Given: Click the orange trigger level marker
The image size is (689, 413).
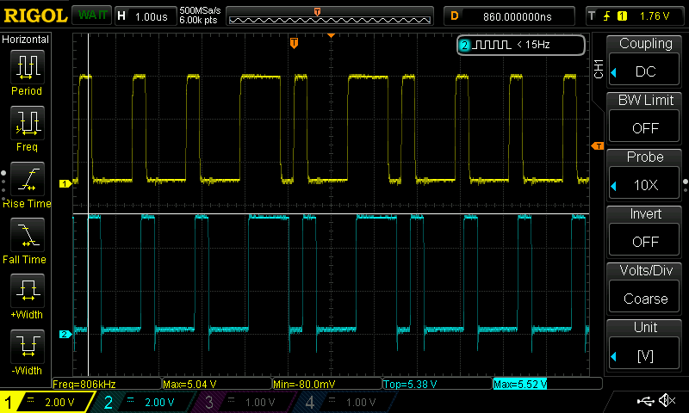Looking at the screenshot, I should [x=597, y=147].
